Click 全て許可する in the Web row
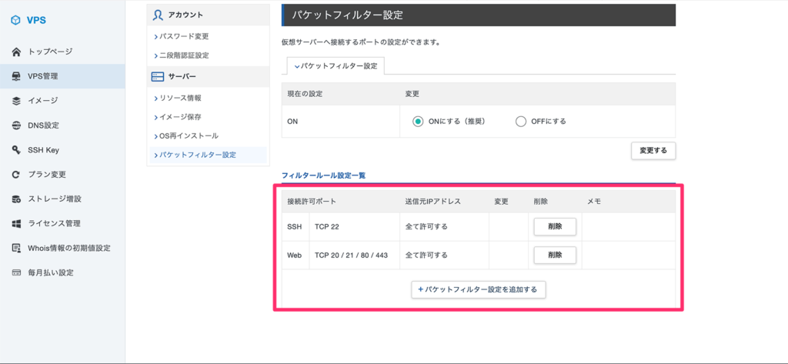The height and width of the screenshot is (364, 788). pyautogui.click(x=426, y=255)
